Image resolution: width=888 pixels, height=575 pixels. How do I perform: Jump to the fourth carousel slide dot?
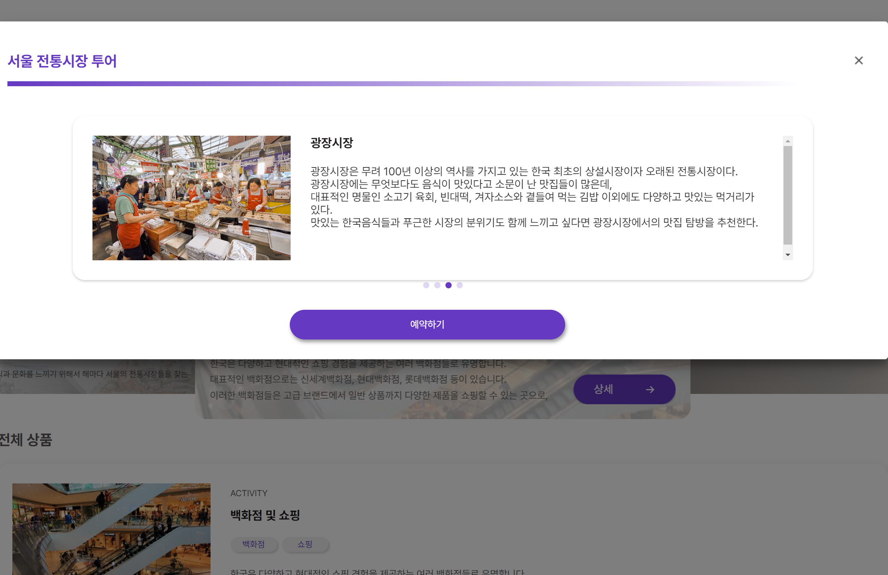tap(459, 285)
